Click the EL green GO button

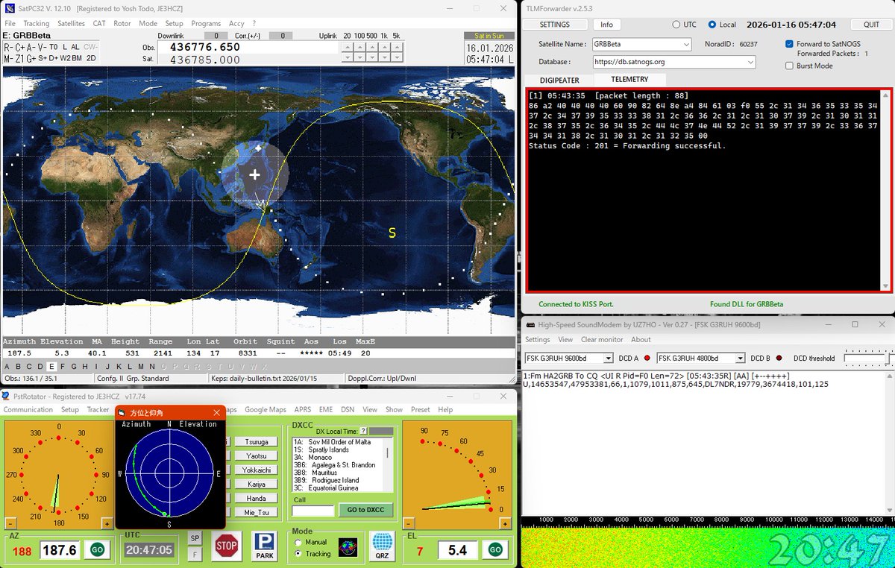pos(495,550)
